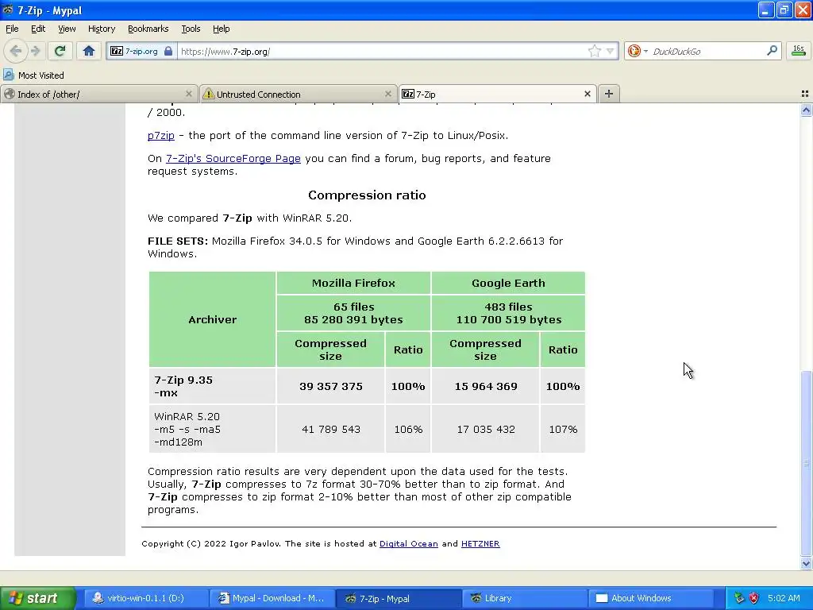Image resolution: width=813 pixels, height=610 pixels.
Task: Click the 7-Zip 9.35 -mx row label
Action: coord(212,387)
